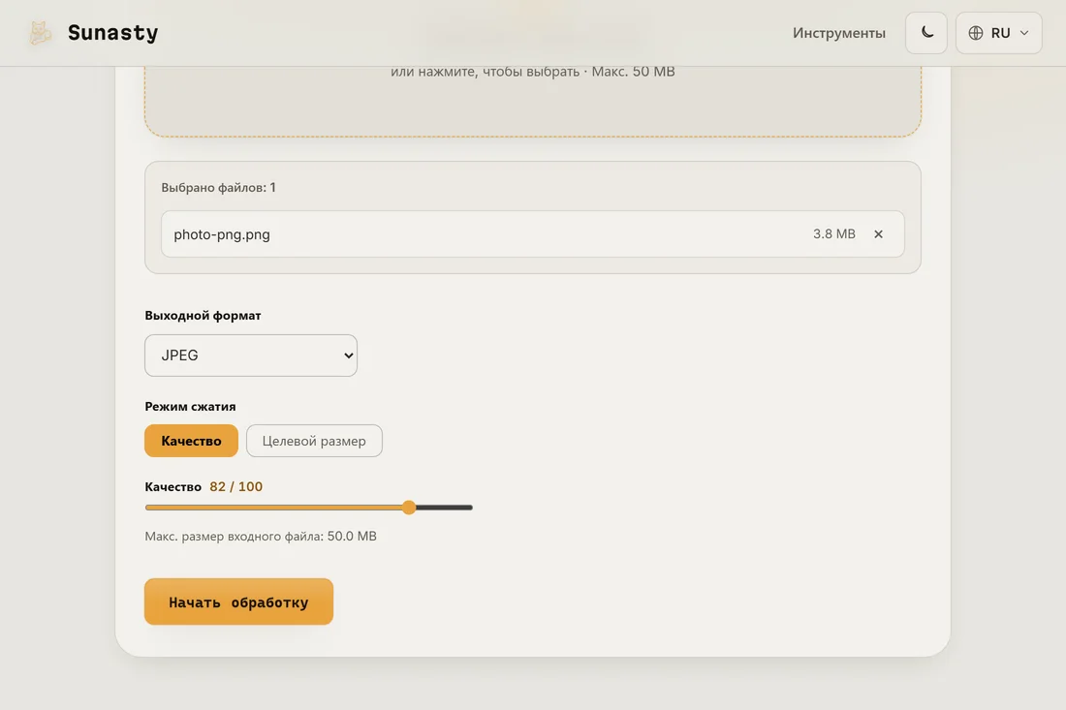
Task: Click the globe icon in language button
Action: click(x=976, y=33)
